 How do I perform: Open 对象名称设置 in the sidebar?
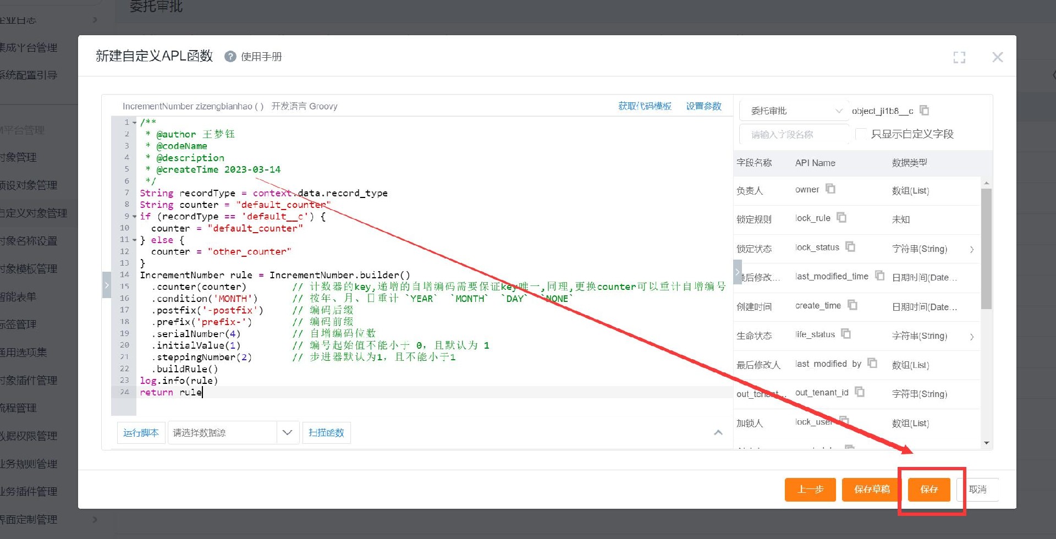point(29,241)
